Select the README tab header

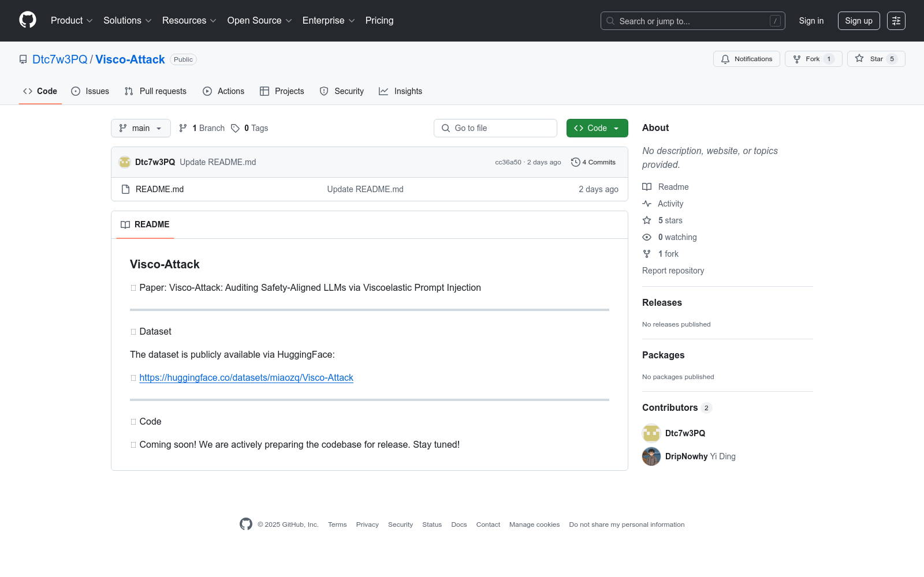tap(145, 224)
